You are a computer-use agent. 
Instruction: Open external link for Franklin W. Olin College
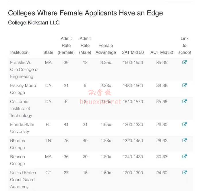pyautogui.click(x=184, y=62)
